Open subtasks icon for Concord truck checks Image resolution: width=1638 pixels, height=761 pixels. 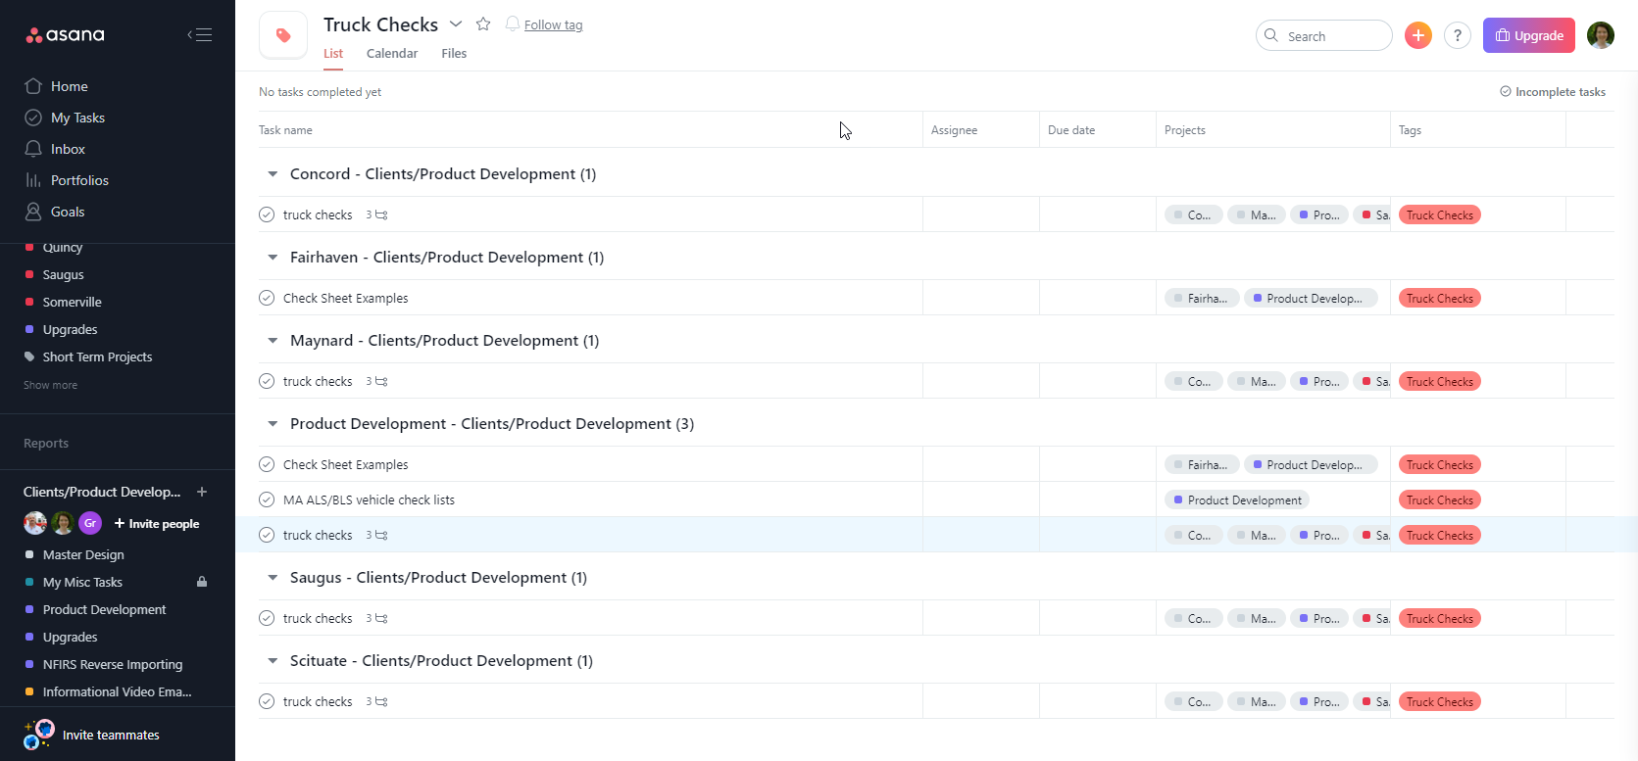[x=381, y=214]
